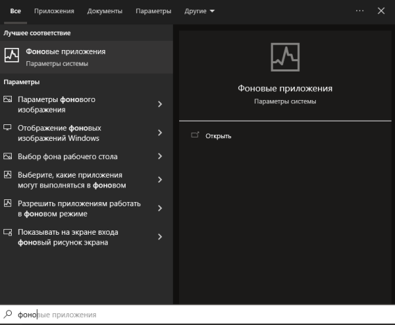Image resolution: width=395 pixels, height=325 pixels.
Task: Open the Фоновые приложения best match result
Action: [x=86, y=57]
